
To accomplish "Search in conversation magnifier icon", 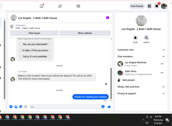I will click(146, 38).
